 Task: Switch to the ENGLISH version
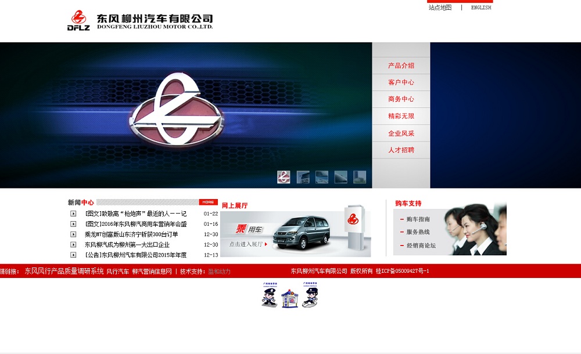(x=481, y=8)
